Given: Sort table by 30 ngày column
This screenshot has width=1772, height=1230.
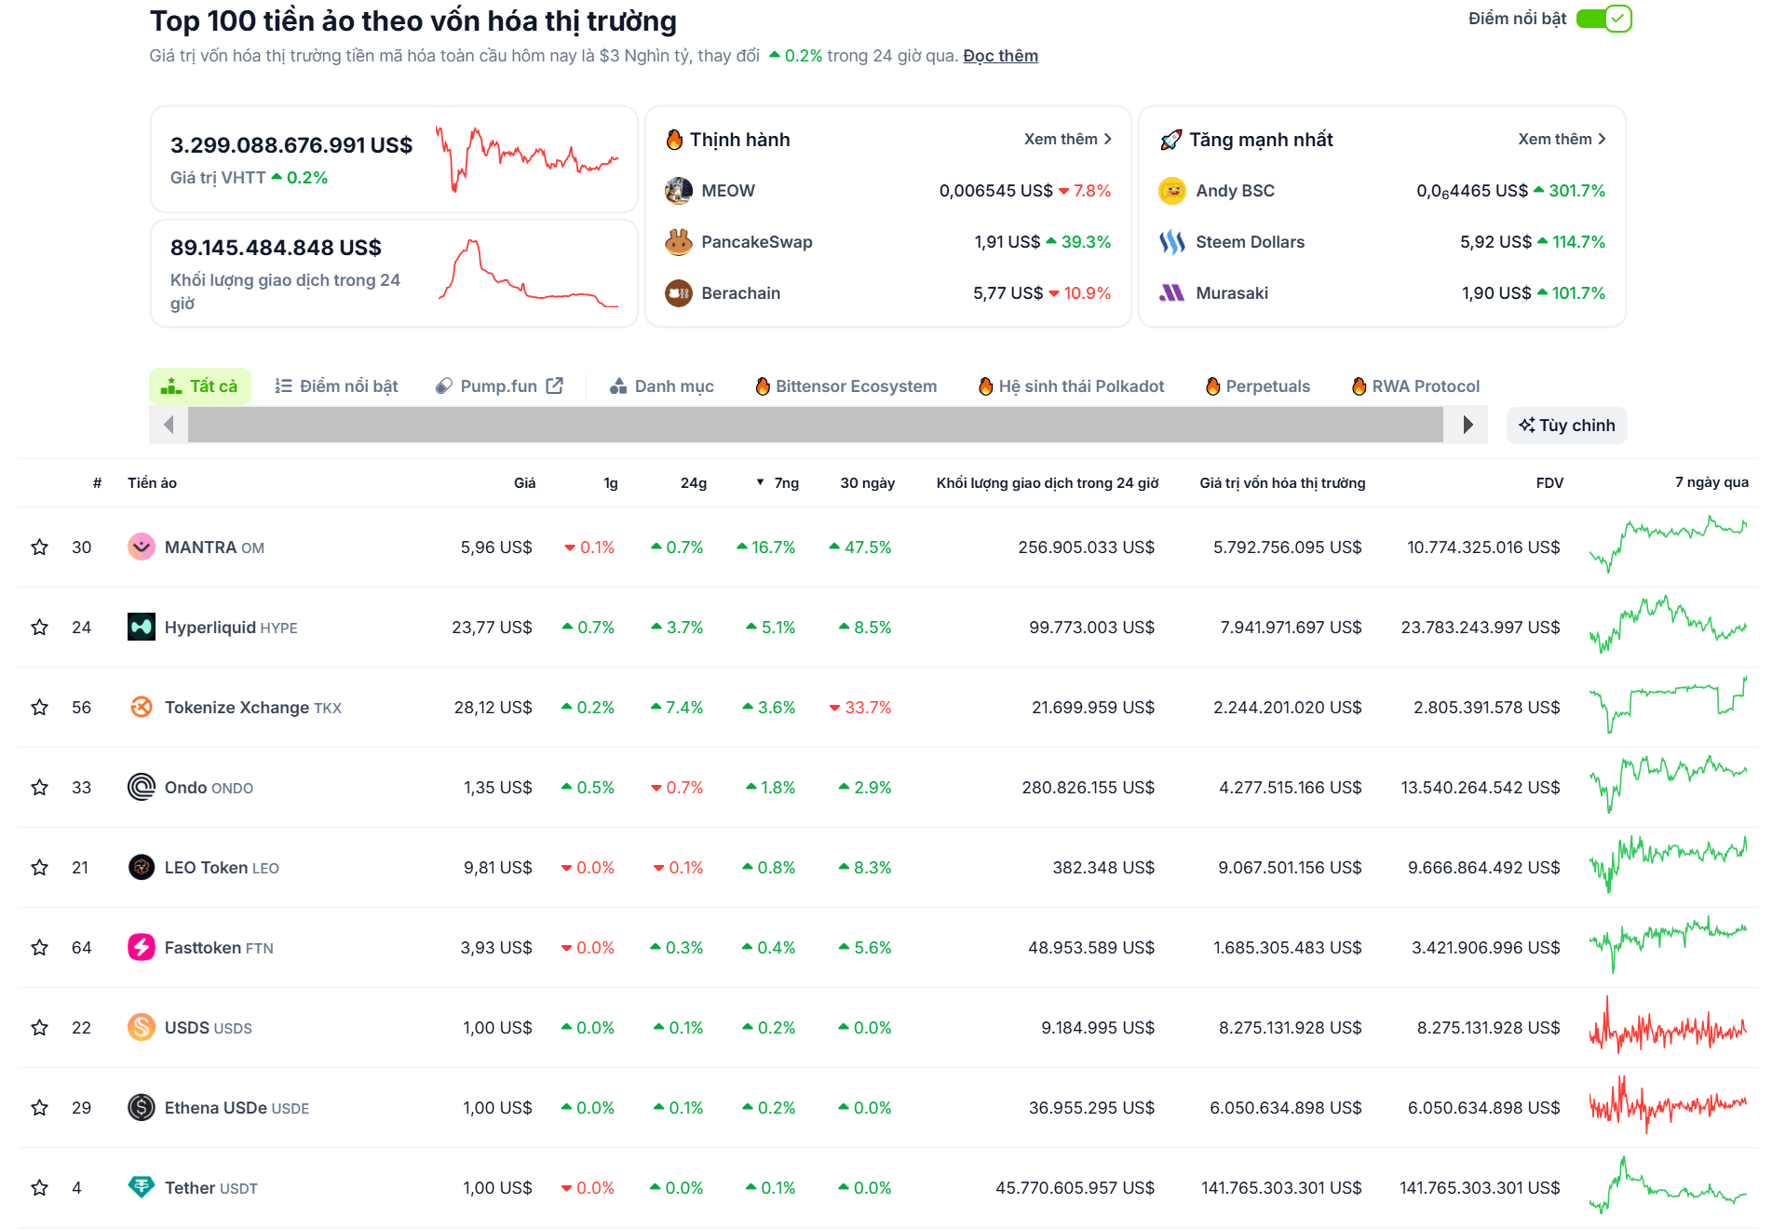Looking at the screenshot, I should (867, 482).
